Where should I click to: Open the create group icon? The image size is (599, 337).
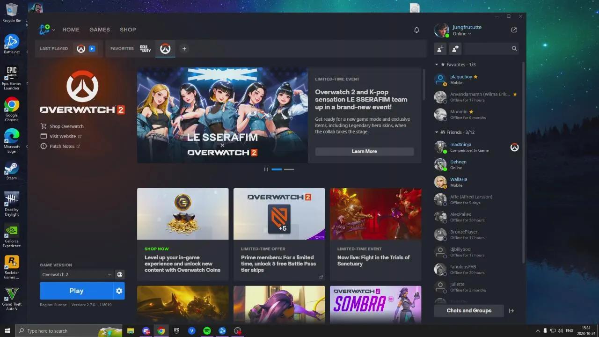click(x=455, y=49)
